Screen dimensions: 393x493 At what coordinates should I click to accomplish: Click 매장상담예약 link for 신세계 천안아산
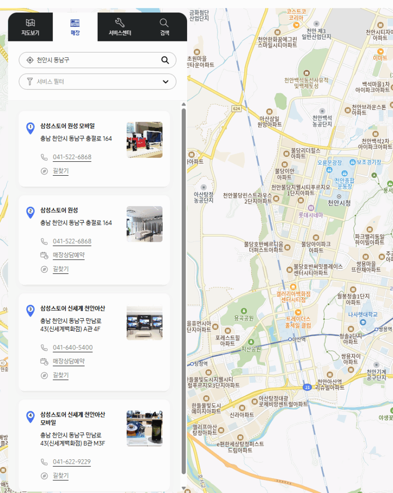(x=68, y=361)
